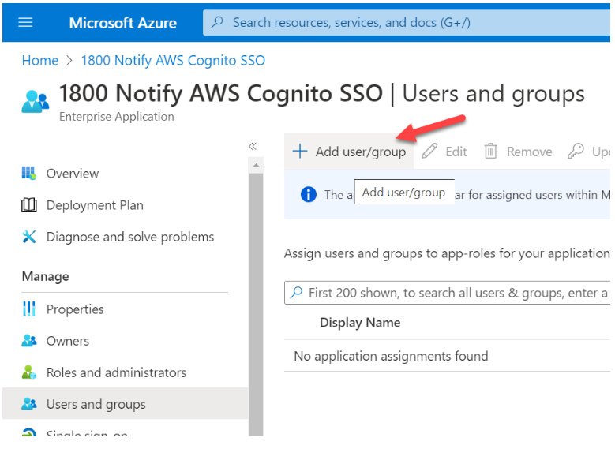Click the Properties bars icon

[29, 309]
